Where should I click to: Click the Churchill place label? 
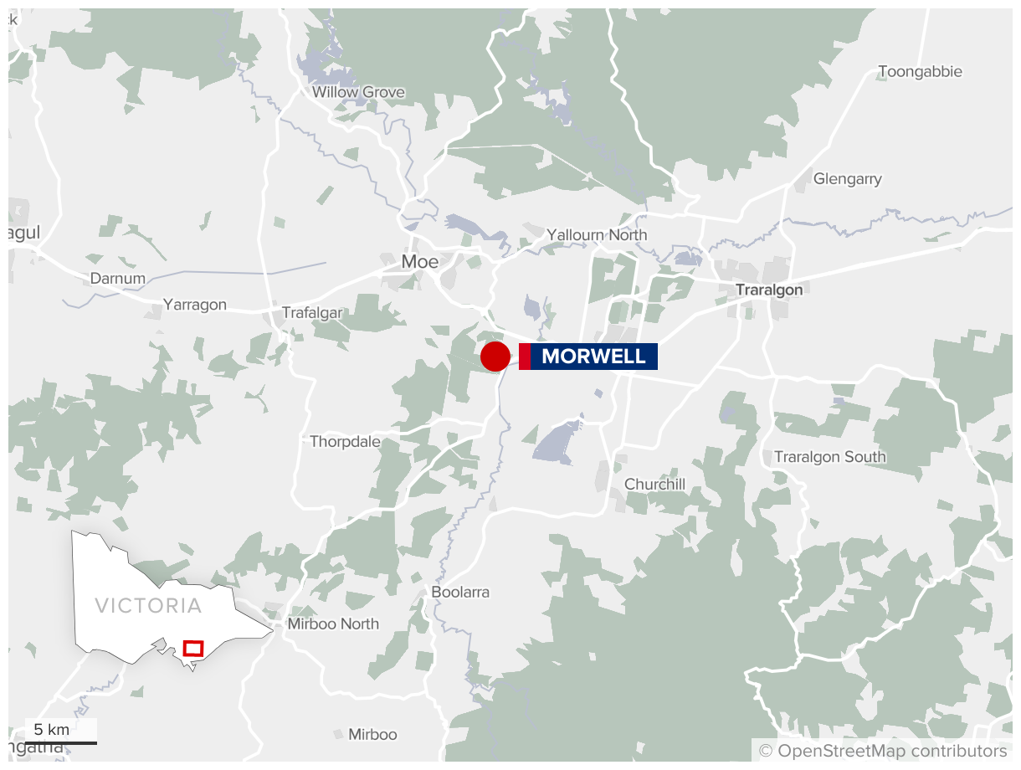click(655, 485)
